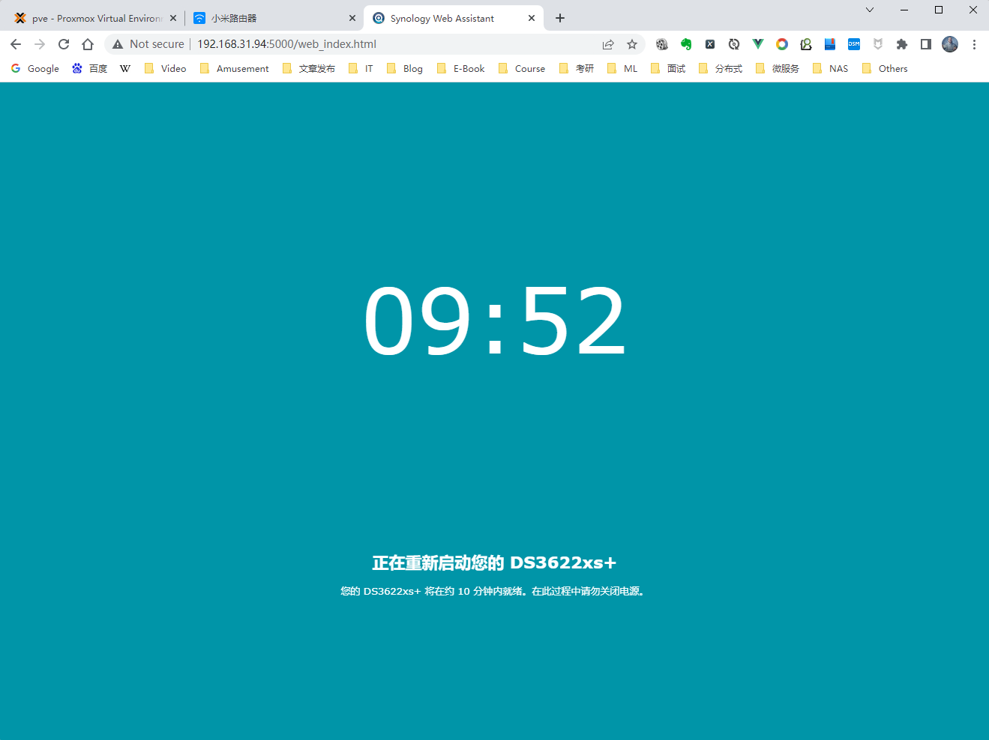
Task: Open the browser home page
Action: 88,44
